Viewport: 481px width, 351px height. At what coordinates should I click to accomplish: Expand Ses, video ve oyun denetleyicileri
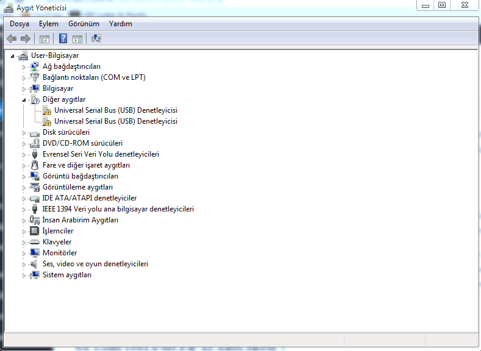(x=24, y=264)
